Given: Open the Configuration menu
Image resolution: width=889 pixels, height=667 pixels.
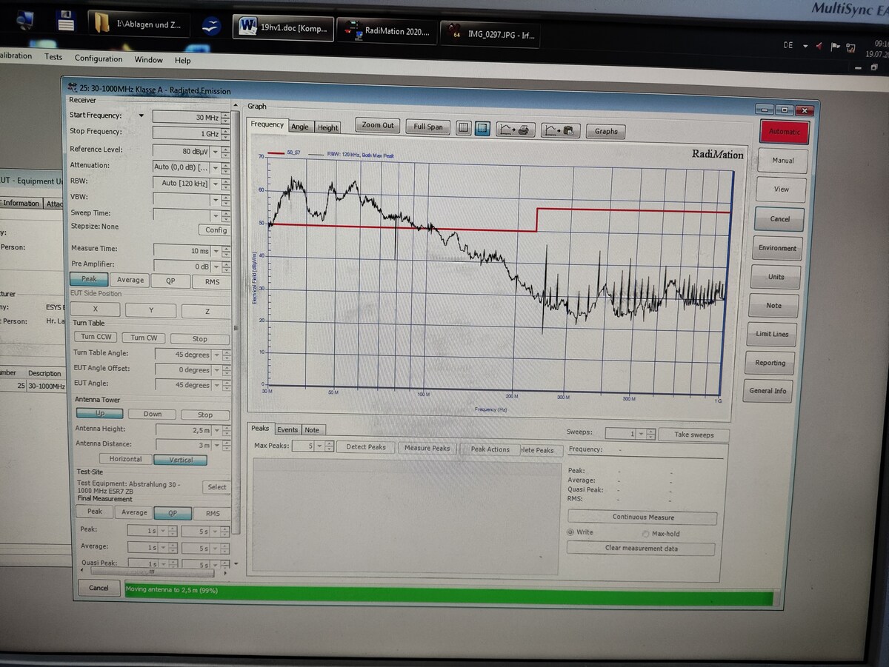Looking at the screenshot, I should [99, 58].
